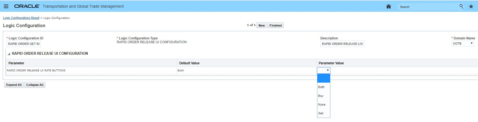Collapse the Rapid Order Release UI Configuration section
Image resolution: width=478 pixels, height=122 pixels.
[9, 54]
